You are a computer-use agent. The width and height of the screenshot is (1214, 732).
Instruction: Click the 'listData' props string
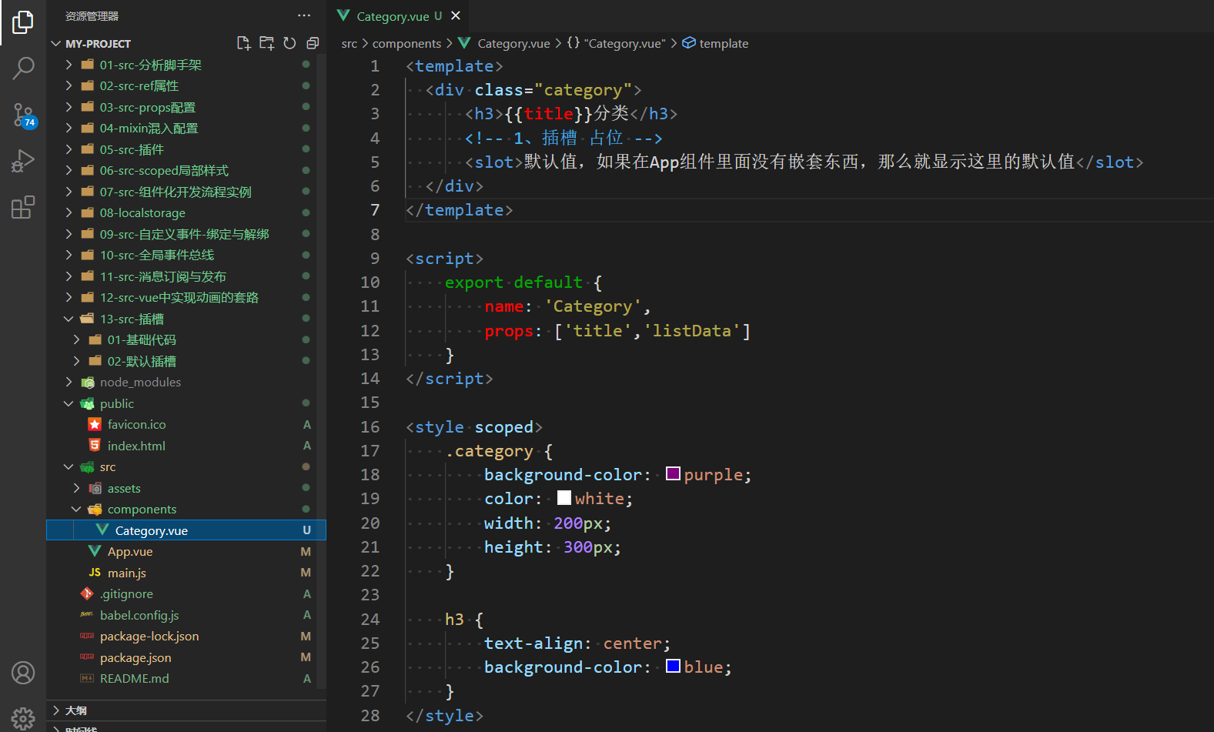click(x=692, y=331)
